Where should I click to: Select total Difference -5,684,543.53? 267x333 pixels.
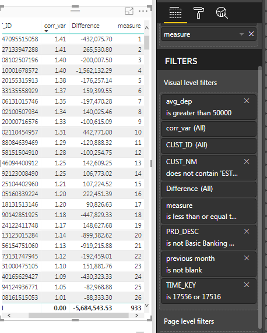[92, 308]
